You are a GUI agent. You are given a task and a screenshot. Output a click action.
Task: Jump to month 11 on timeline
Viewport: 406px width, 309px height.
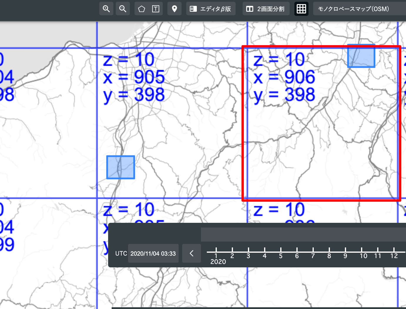[378, 256]
